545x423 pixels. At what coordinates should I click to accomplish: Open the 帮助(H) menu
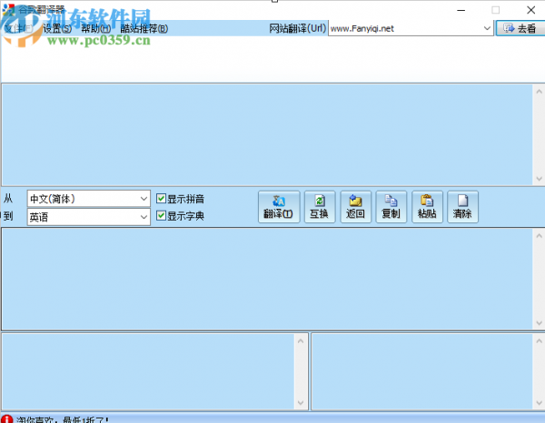pyautogui.click(x=95, y=28)
